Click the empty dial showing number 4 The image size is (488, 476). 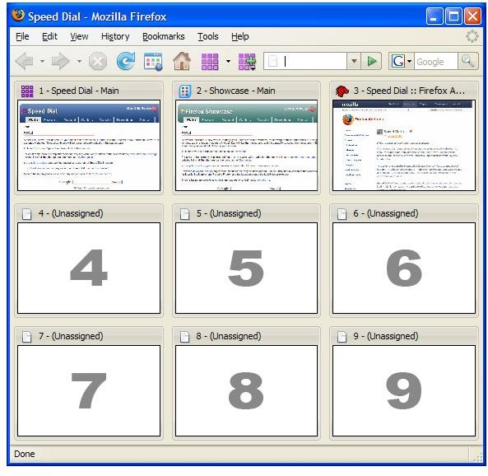click(x=89, y=268)
